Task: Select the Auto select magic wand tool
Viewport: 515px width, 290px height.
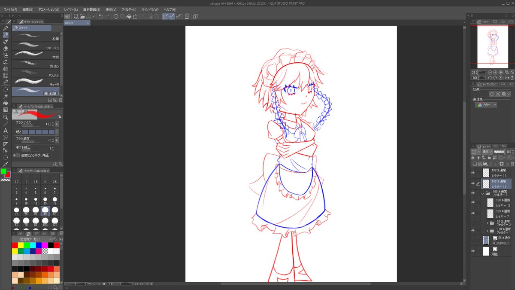Action: coord(6,96)
